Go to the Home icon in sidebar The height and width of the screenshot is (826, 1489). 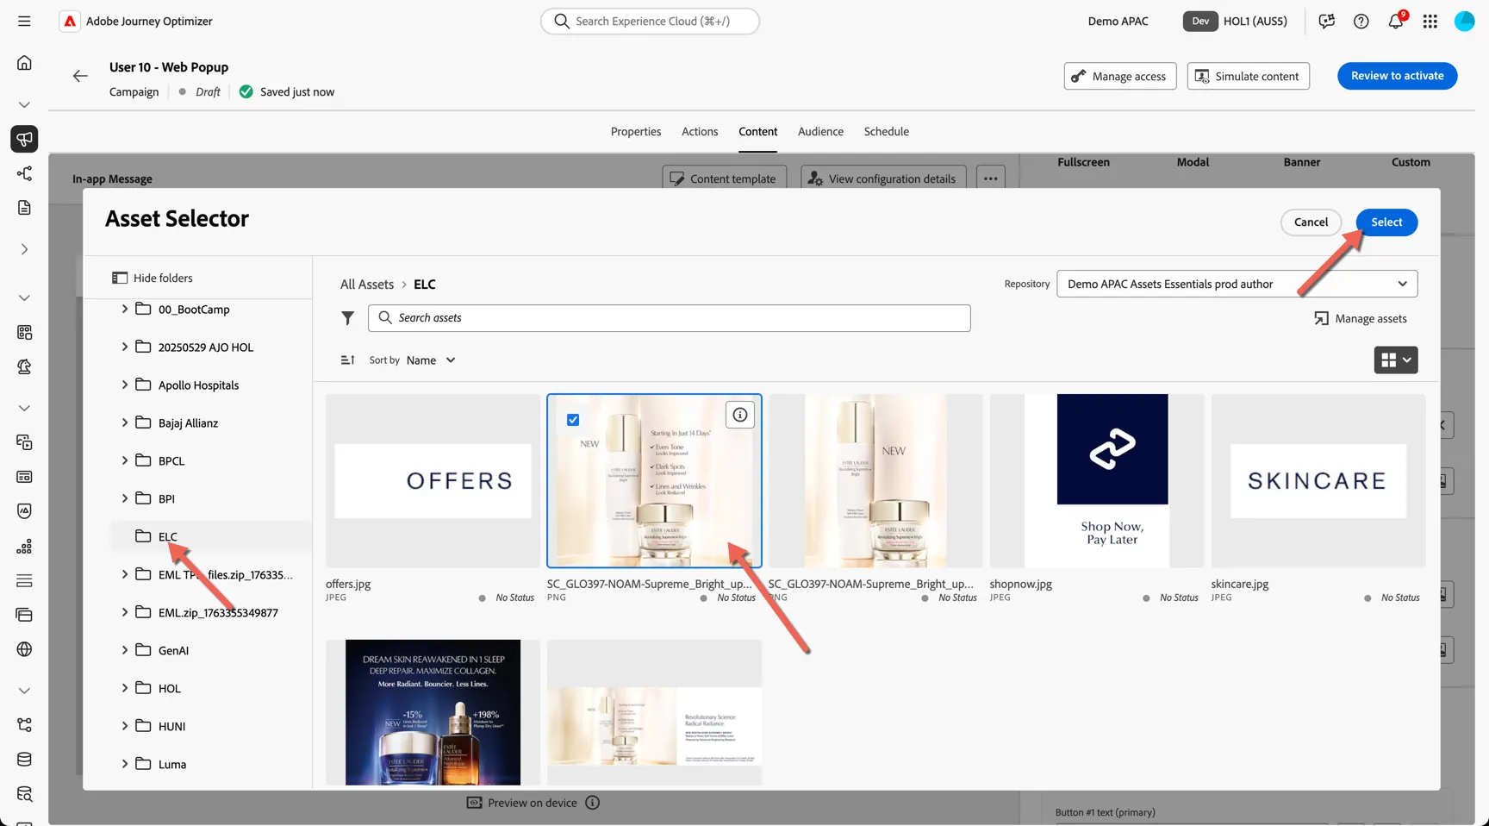click(x=24, y=63)
